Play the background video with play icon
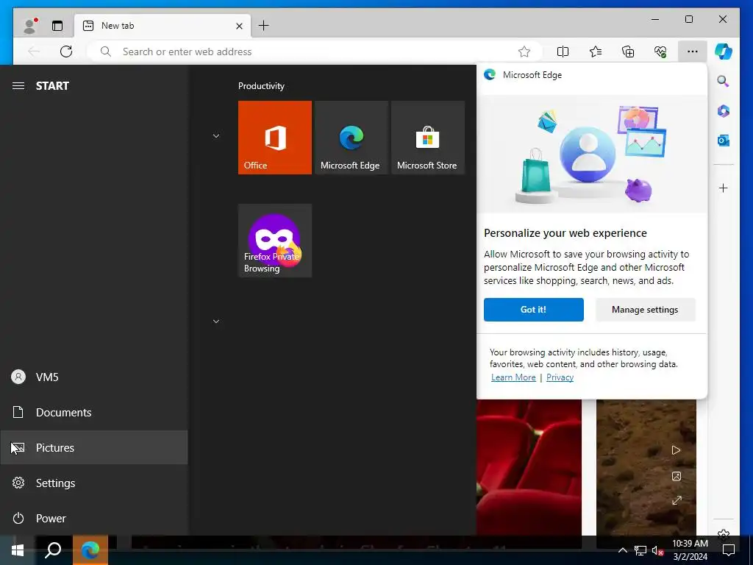The height and width of the screenshot is (565, 753). click(x=677, y=450)
